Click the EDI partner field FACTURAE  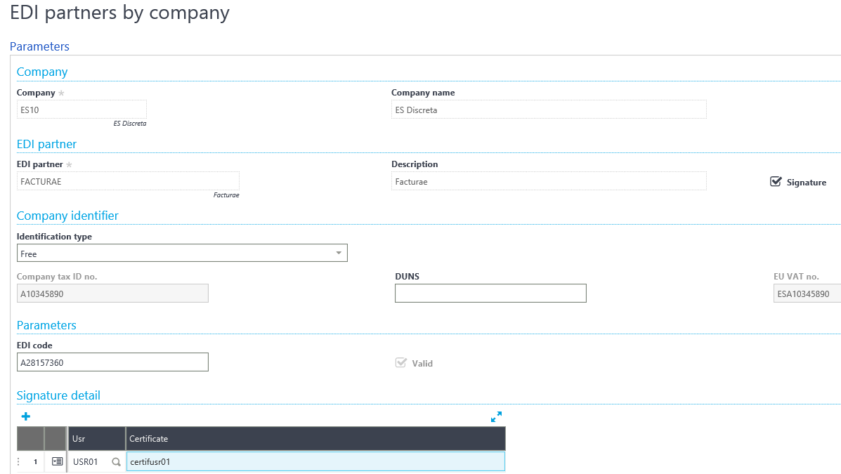128,181
